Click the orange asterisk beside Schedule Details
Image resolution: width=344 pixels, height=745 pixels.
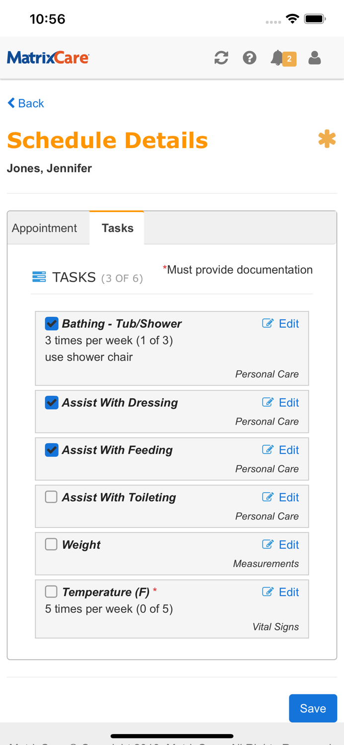click(328, 140)
